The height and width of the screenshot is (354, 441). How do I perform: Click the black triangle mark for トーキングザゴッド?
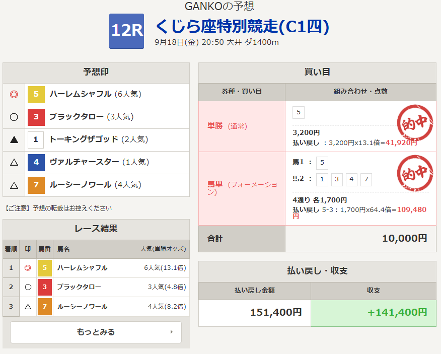pos(14,139)
